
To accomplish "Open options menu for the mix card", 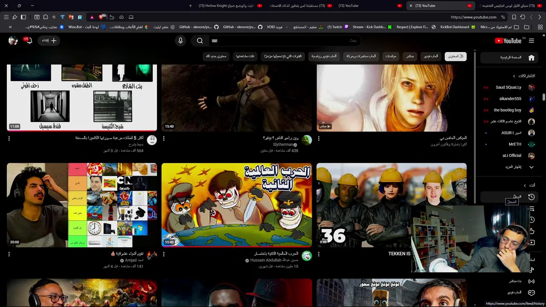I will tap(319, 139).
